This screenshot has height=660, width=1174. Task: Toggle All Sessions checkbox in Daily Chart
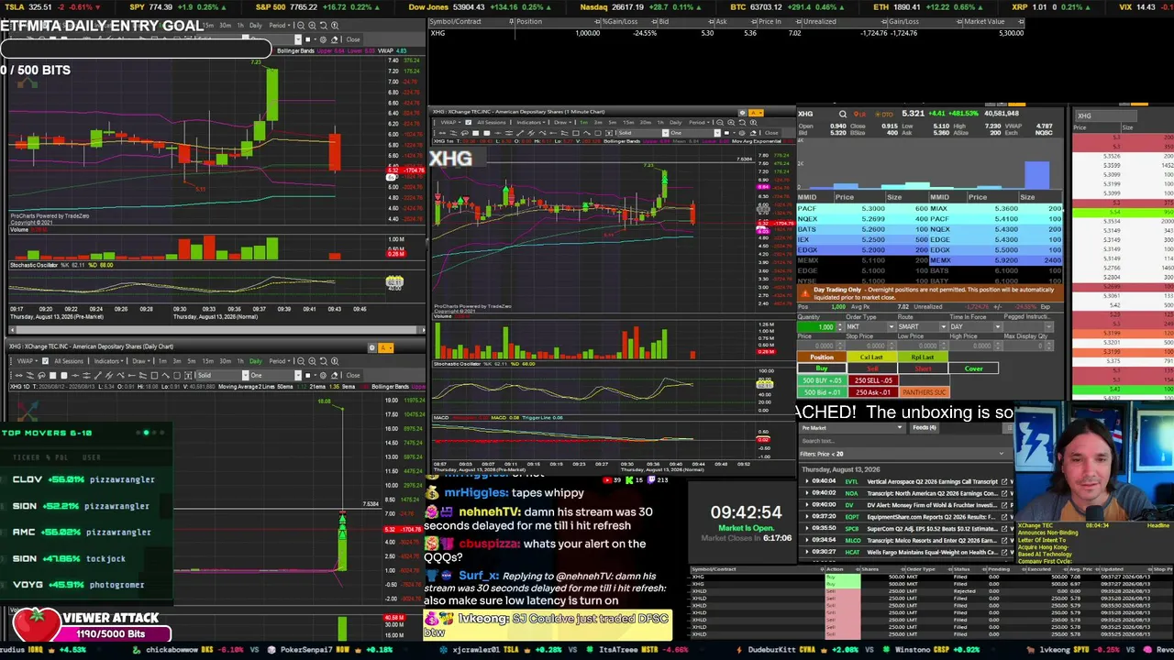(x=46, y=361)
